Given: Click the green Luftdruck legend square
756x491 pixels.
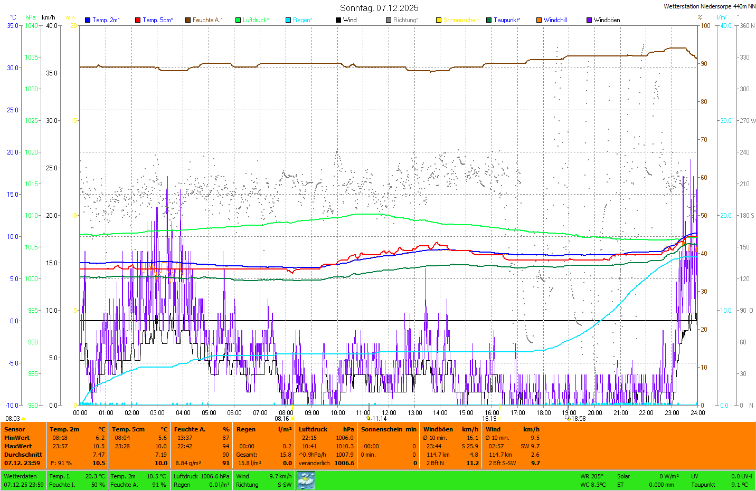Looking at the screenshot, I should [238, 20].
